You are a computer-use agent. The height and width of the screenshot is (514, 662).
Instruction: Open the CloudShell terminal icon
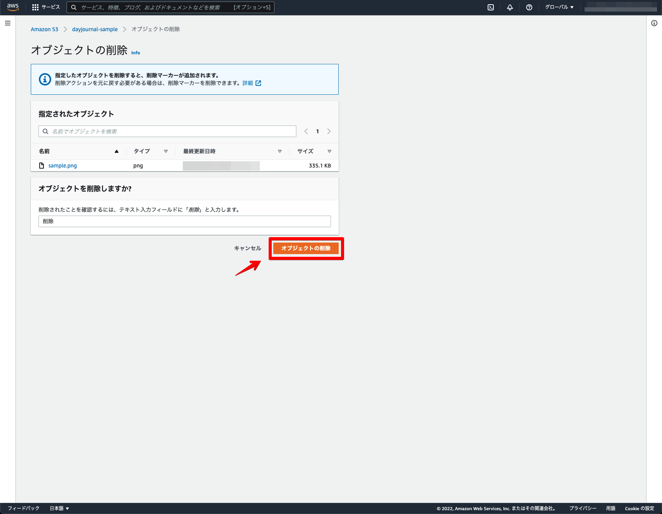491,7
